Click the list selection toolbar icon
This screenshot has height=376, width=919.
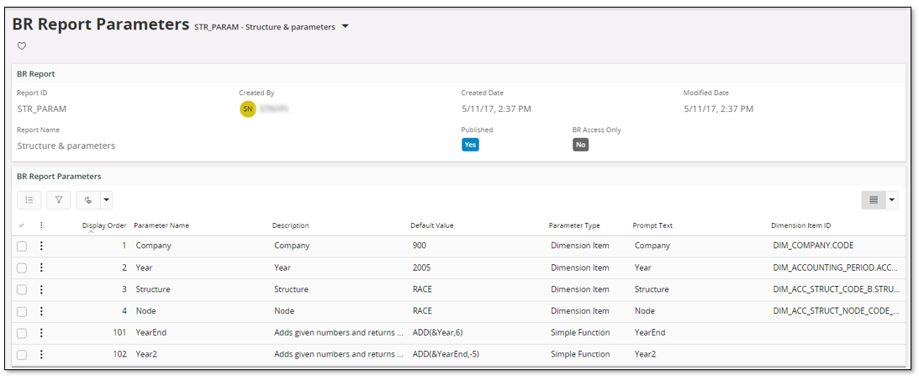click(x=29, y=200)
